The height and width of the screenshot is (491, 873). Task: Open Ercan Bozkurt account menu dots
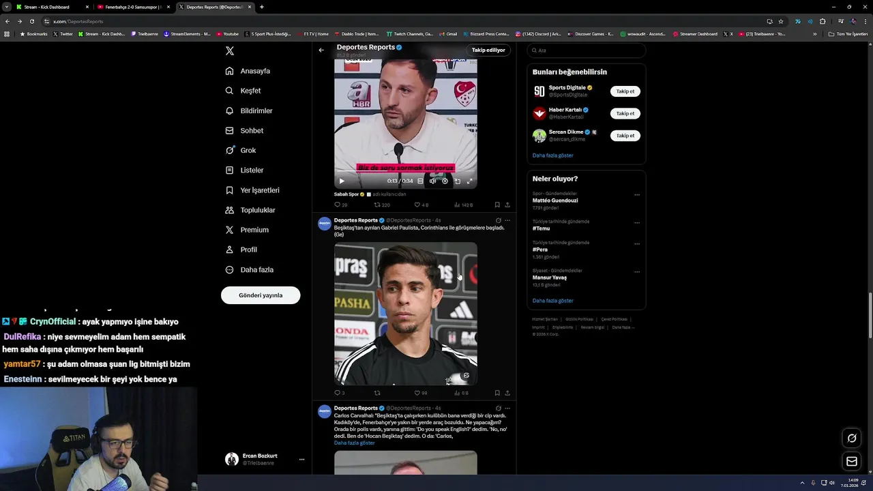tap(301, 460)
